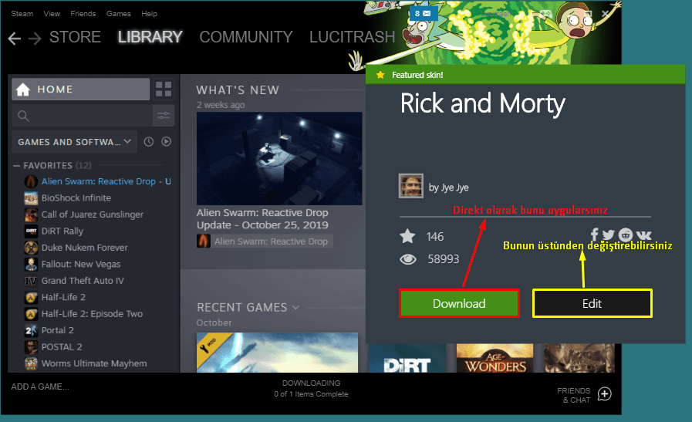
Task: Click the author avatar image
Action: tap(411, 186)
